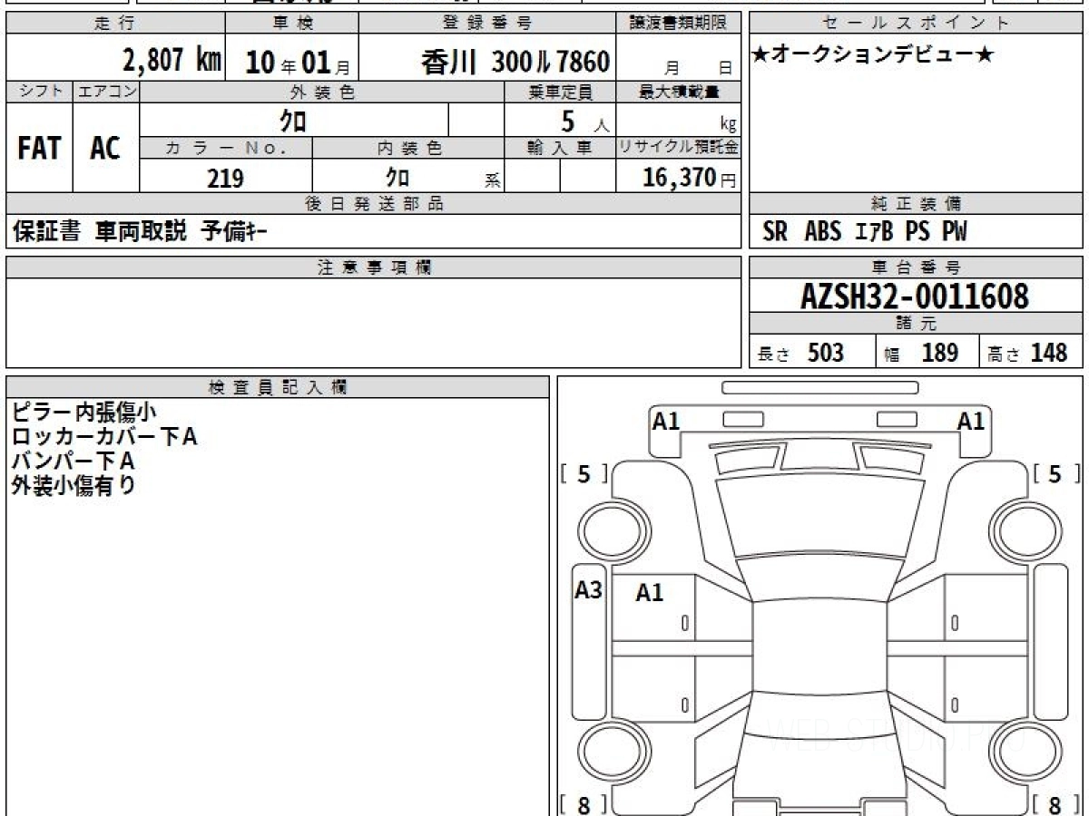The height and width of the screenshot is (816, 1089).
Task: Select the width value 幅 189
Action: point(922,353)
